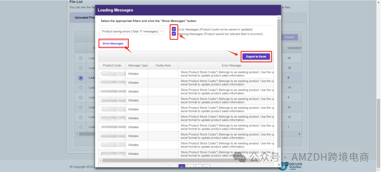Go to page 1 in message pagination
Viewport: 381px width, 172px height.
[x=182, y=167]
